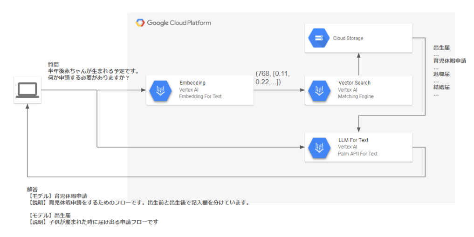This screenshot has height=237, width=474.
Task: Click the '退職届' list entry
Action: tap(441, 74)
